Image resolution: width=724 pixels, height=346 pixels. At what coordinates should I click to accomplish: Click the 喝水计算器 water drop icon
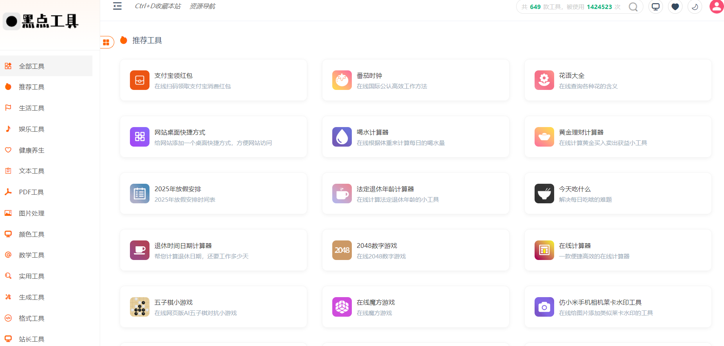[342, 137]
